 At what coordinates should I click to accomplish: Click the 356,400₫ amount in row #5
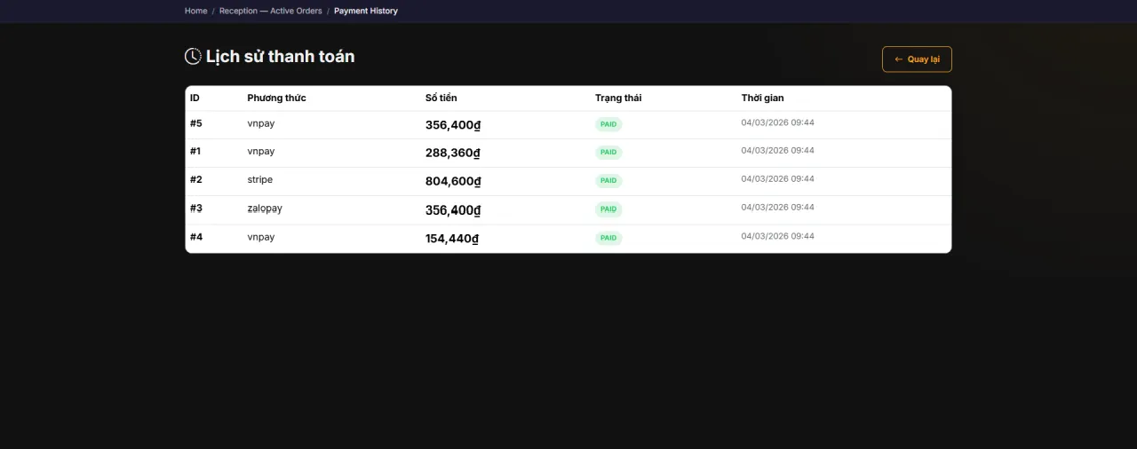click(x=453, y=125)
